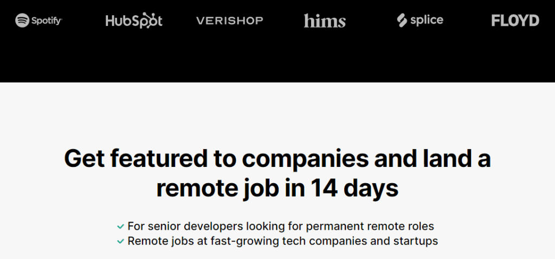Open the HubSpot company logo
Viewport: 555px width, 259px height.
point(134,21)
